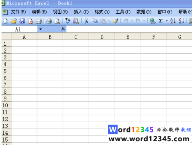Click the fx insert function button
Viewport: 193px width, 145px height.
point(63,29)
